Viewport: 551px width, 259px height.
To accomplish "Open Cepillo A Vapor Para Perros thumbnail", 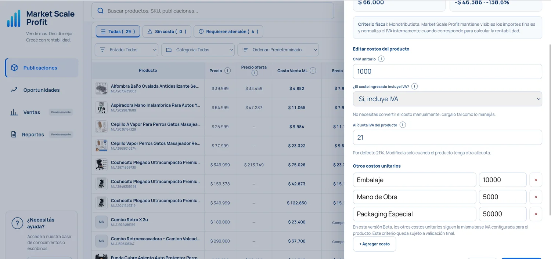I will [x=101, y=127].
